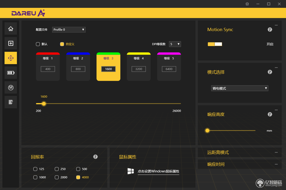
Task: Click 点击设置Windows鼠标属性 link
Action: (x=158, y=171)
